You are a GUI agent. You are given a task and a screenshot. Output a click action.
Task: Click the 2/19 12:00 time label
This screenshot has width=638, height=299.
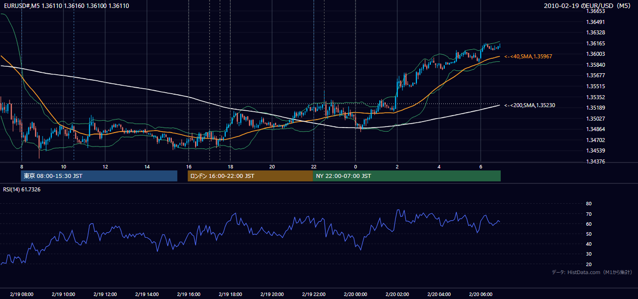click(x=105, y=294)
